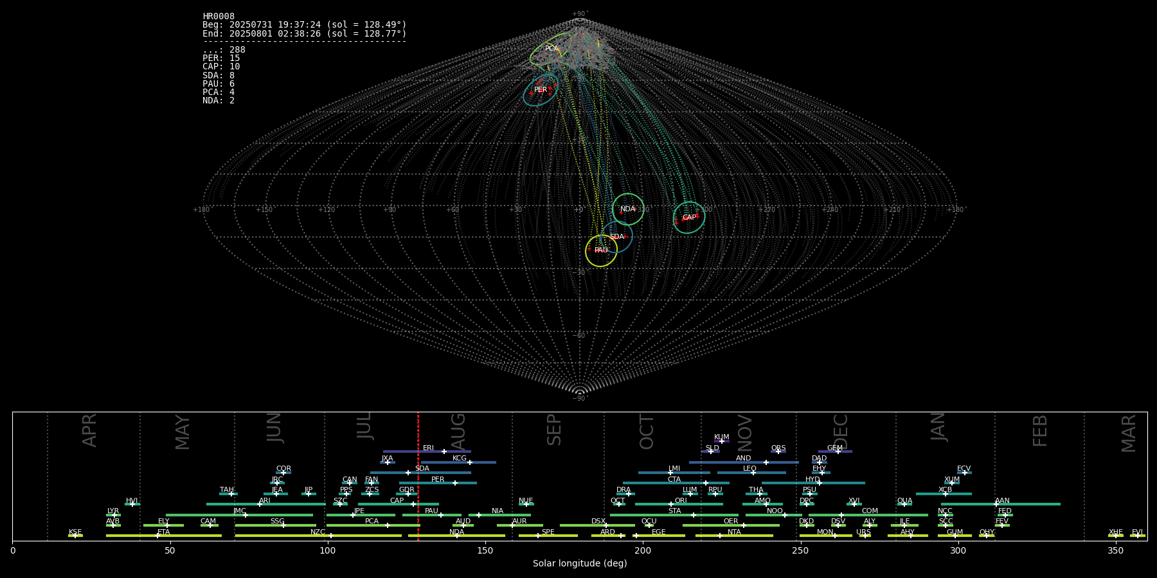Click the NTA shower bar in the timeline
Screen dimensions: 1157x578
click(734, 536)
